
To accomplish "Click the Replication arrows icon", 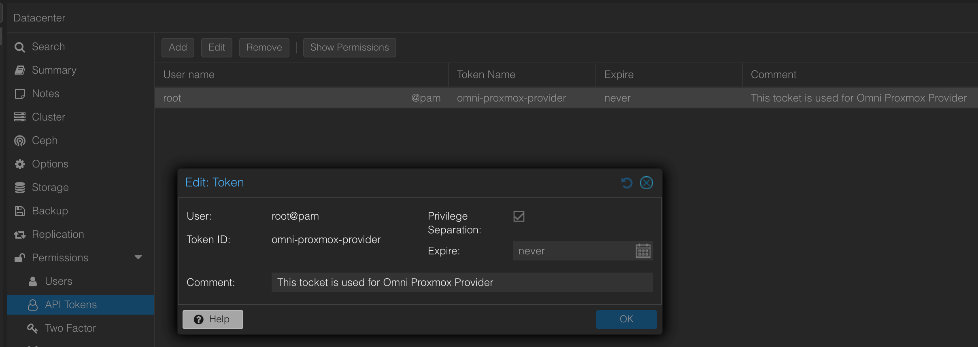I will coord(19,235).
